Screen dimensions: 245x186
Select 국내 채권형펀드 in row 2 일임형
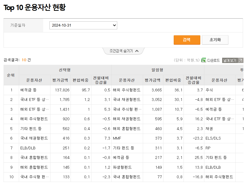[x=127, y=100]
